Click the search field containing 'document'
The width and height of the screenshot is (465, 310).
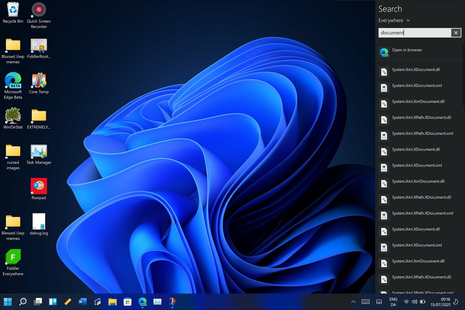(x=414, y=33)
